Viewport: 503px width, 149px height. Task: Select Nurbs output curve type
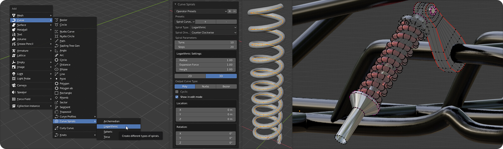tap(205, 86)
